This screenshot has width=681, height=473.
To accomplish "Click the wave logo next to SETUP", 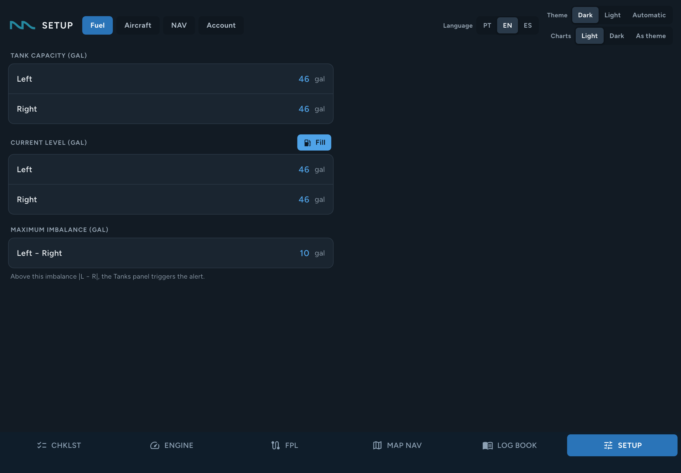I will pyautogui.click(x=22, y=25).
